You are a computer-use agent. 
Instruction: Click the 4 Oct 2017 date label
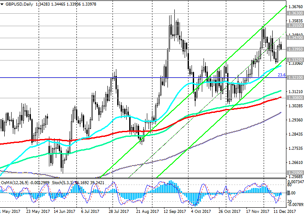coord(201,211)
